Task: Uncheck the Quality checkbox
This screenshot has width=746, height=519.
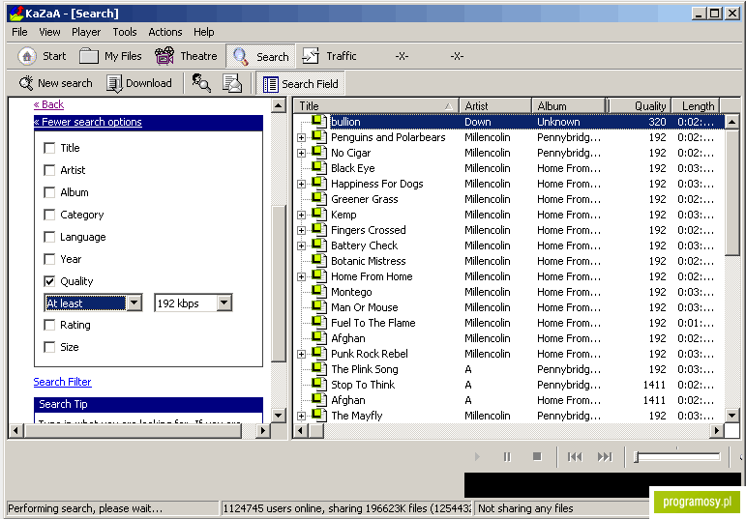Action: 49,281
